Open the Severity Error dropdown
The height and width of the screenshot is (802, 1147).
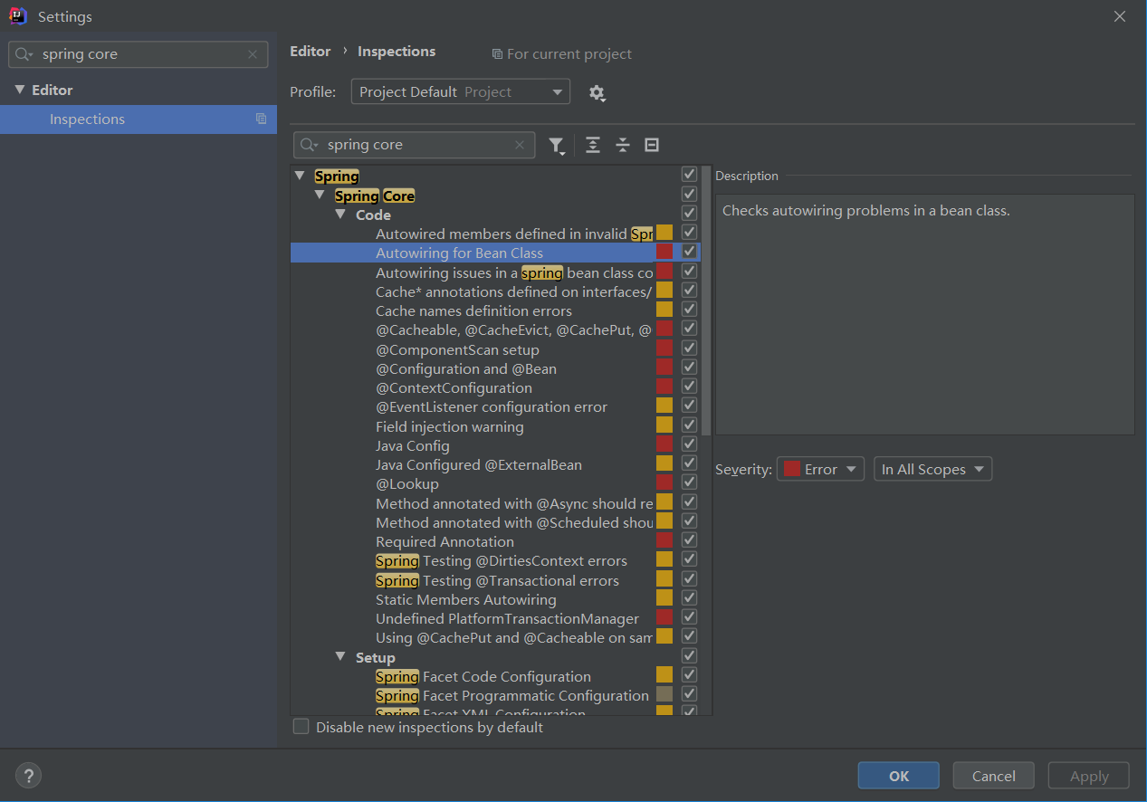click(819, 469)
